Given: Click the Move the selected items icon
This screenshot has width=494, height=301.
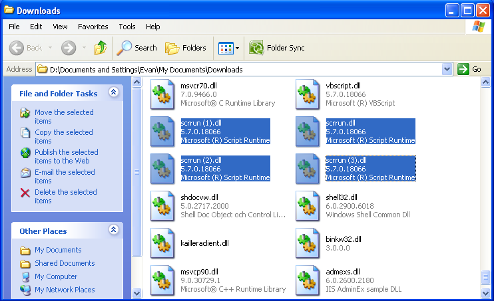Looking at the screenshot, I should point(25,112).
